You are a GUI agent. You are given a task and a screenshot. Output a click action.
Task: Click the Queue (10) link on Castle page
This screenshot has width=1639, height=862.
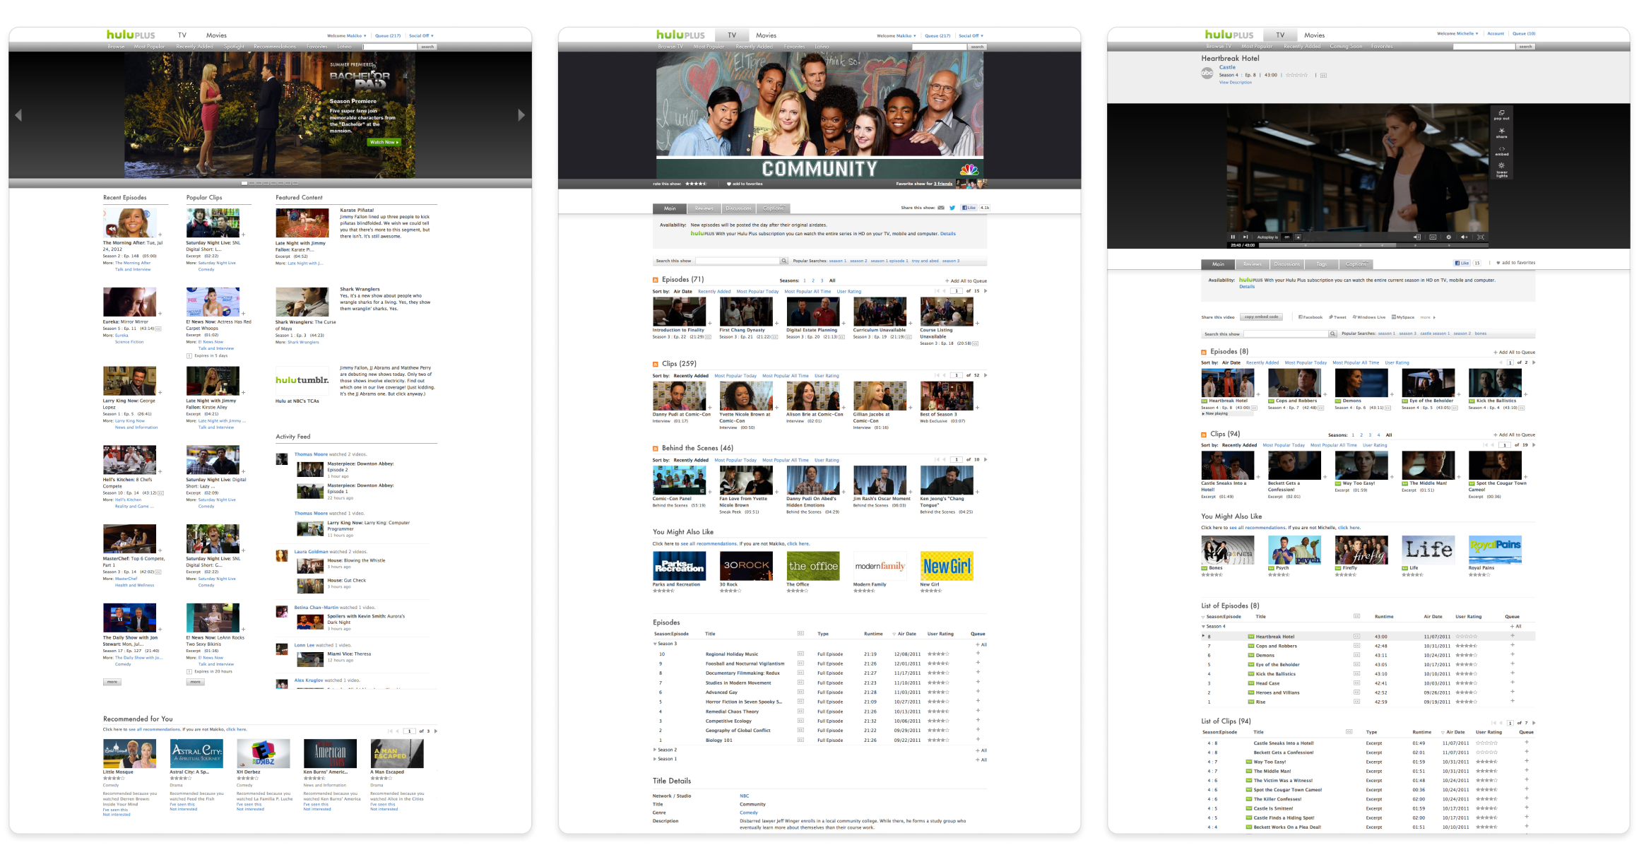pyautogui.click(x=1524, y=33)
